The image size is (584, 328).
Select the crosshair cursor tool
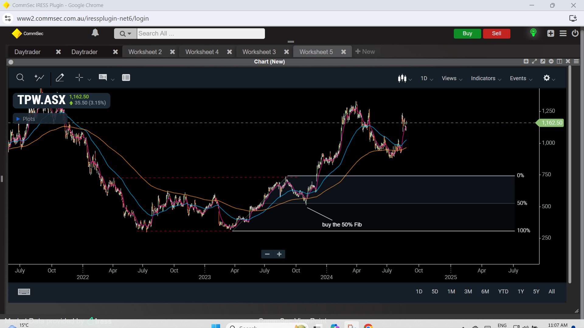coord(79,78)
